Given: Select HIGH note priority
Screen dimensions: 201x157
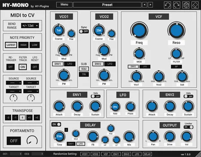Looking at the screenshot, I should coord(23,45).
